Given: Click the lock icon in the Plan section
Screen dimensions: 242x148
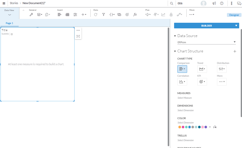Looking at the screenshot, I should [171, 15].
